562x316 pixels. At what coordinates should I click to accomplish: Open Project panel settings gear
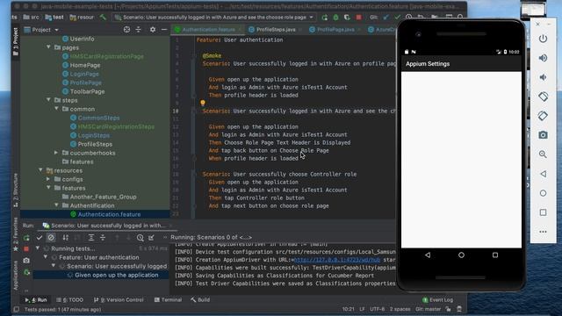[153, 30]
